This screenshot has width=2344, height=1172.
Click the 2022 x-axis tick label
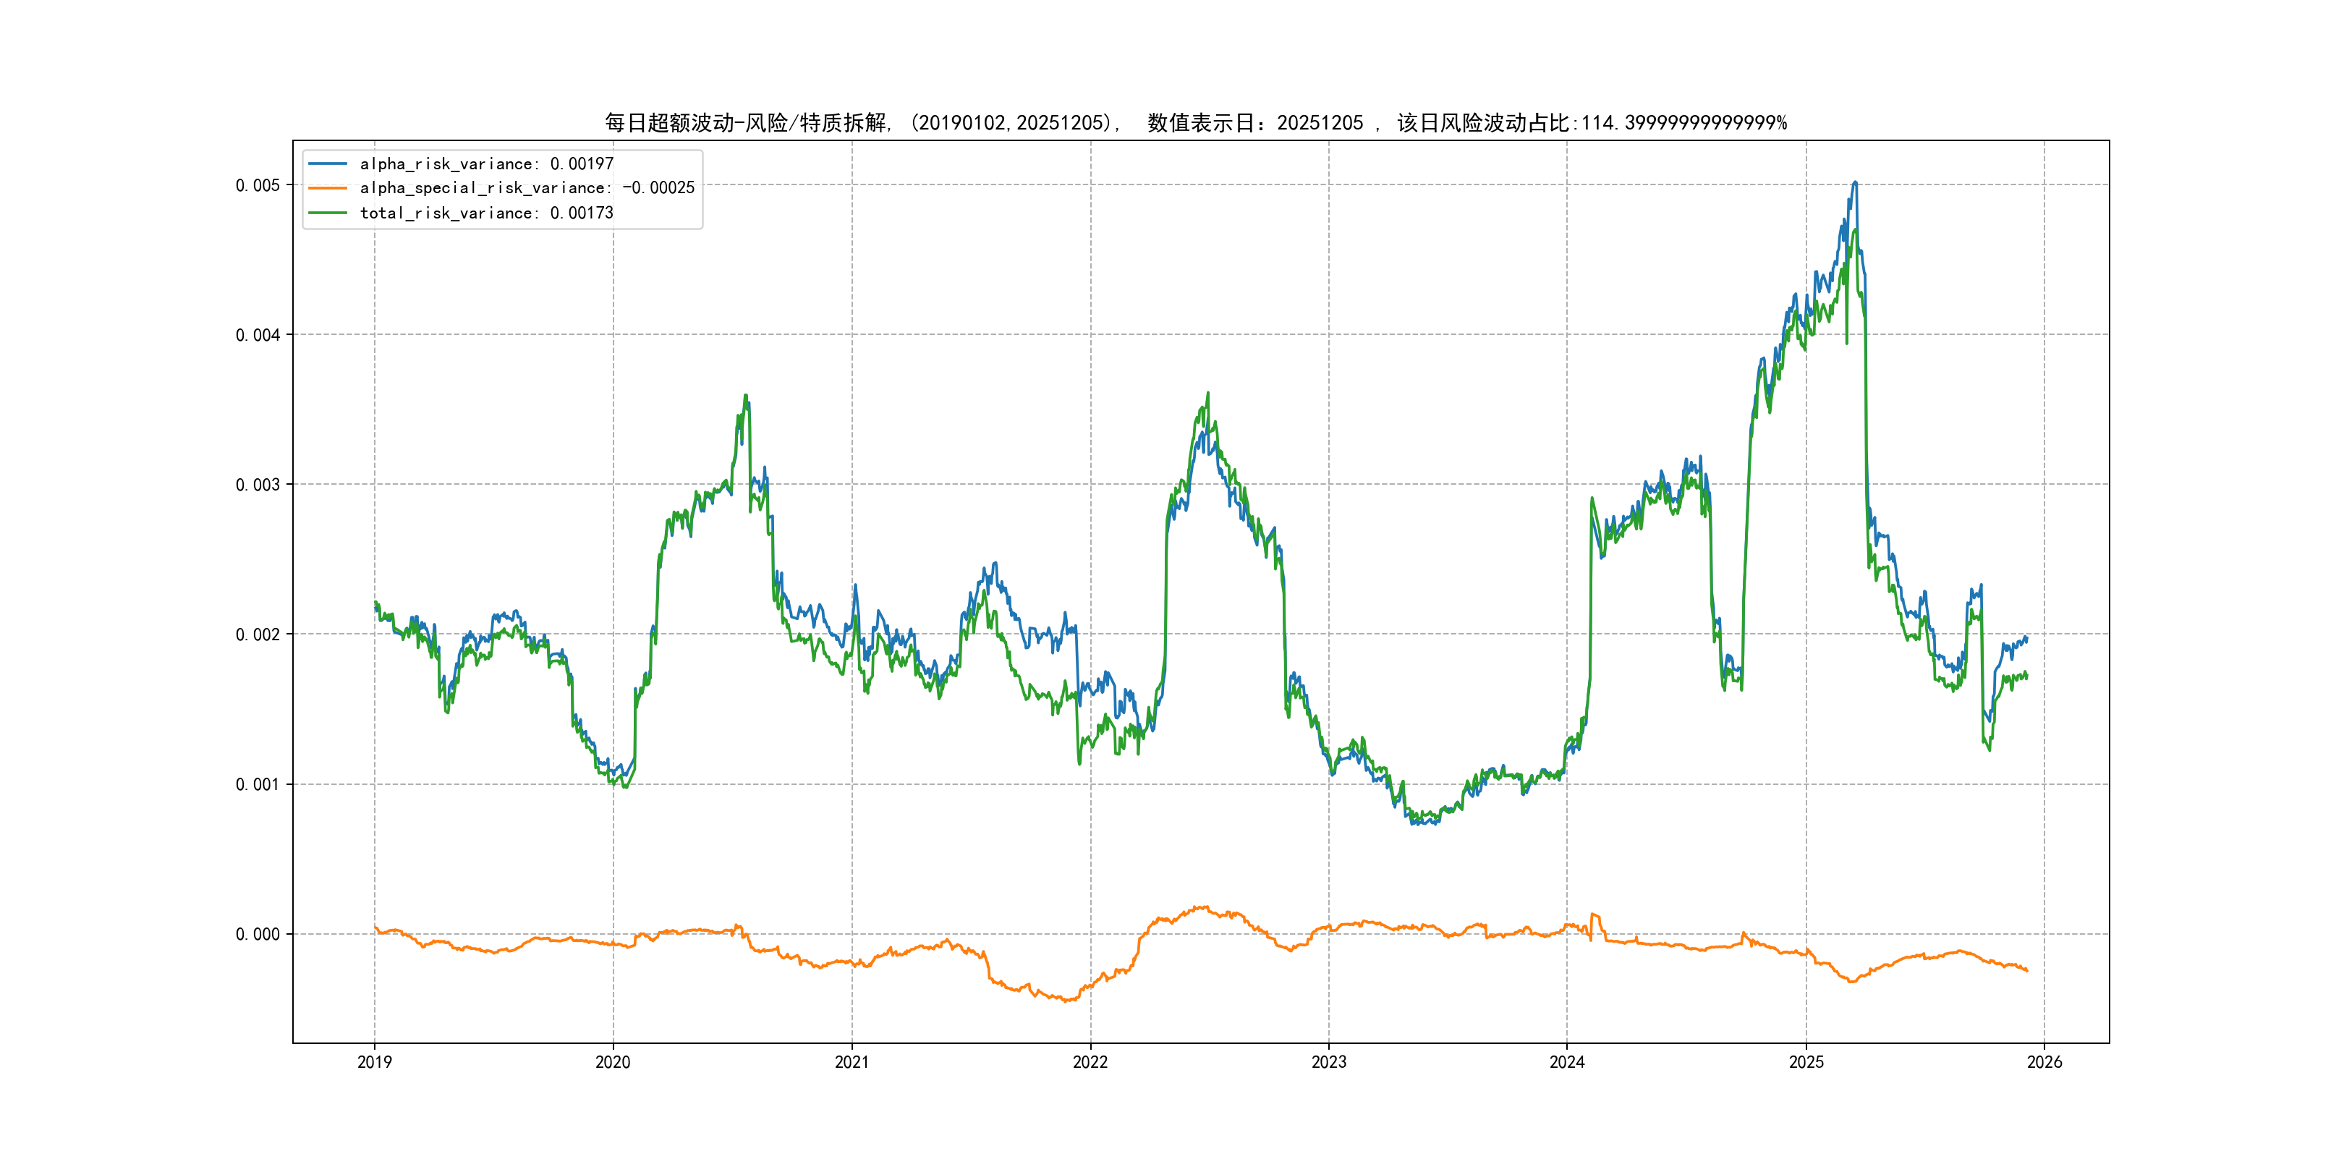(1090, 1062)
